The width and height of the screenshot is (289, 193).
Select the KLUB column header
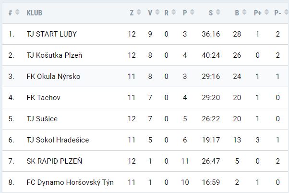click(x=35, y=13)
